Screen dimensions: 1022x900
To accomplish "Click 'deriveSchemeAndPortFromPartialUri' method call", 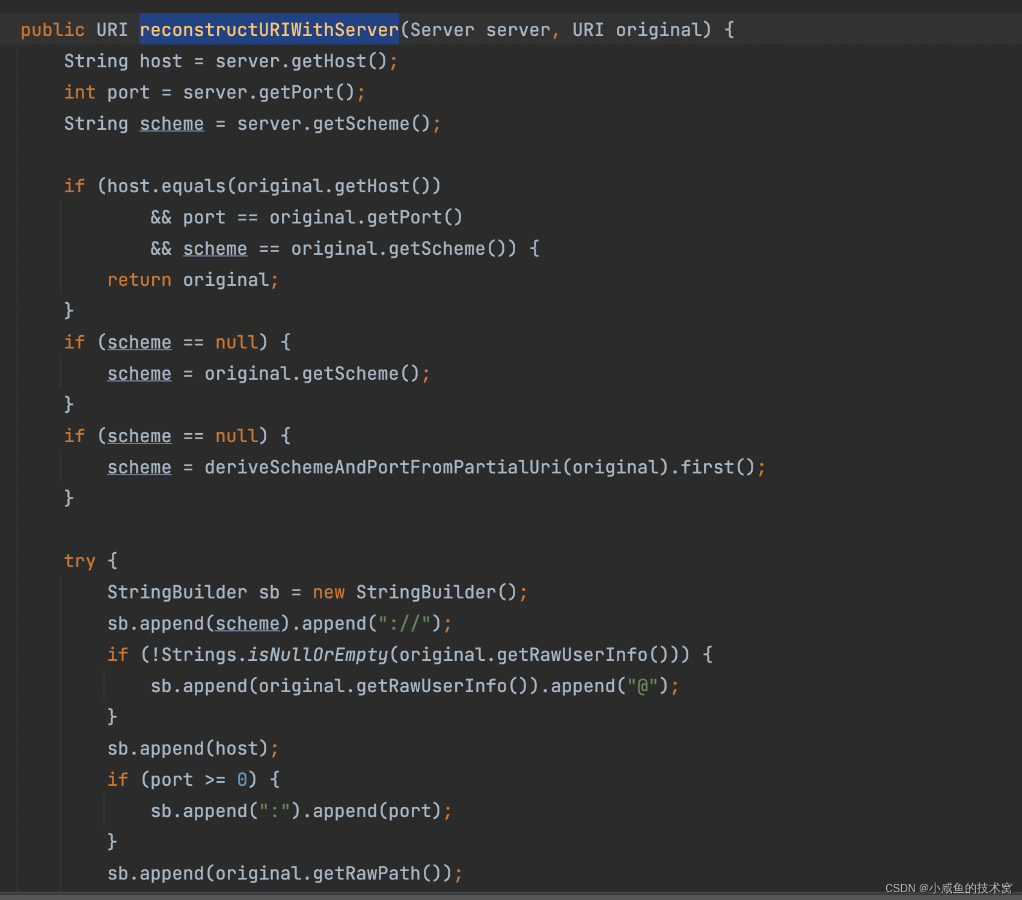I will click(x=382, y=467).
